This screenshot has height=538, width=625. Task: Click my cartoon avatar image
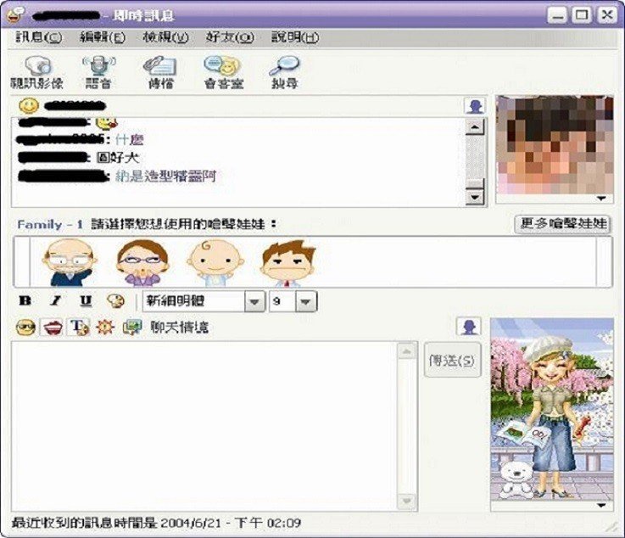tap(552, 409)
